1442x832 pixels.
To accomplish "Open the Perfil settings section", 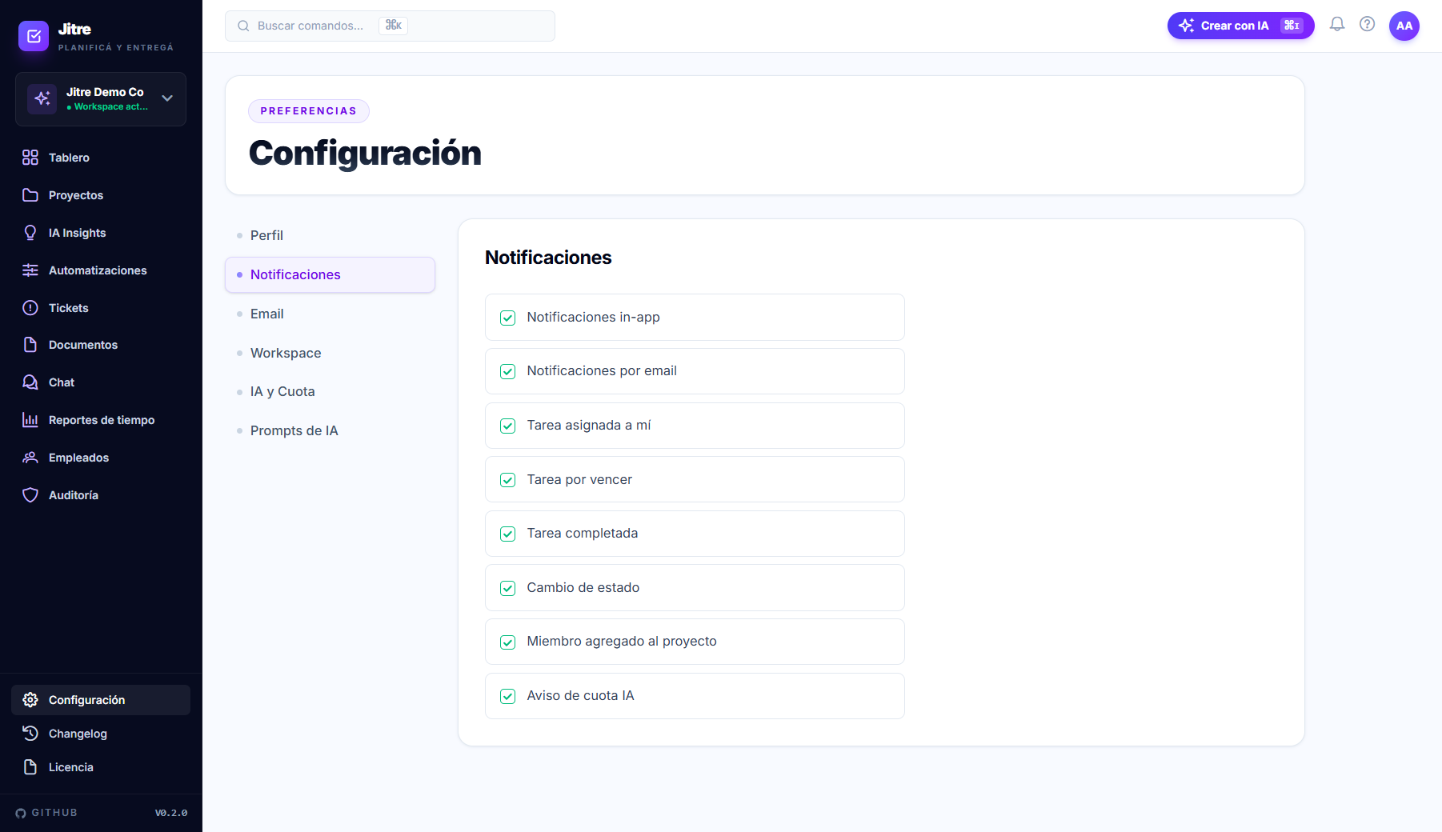I will [330, 235].
